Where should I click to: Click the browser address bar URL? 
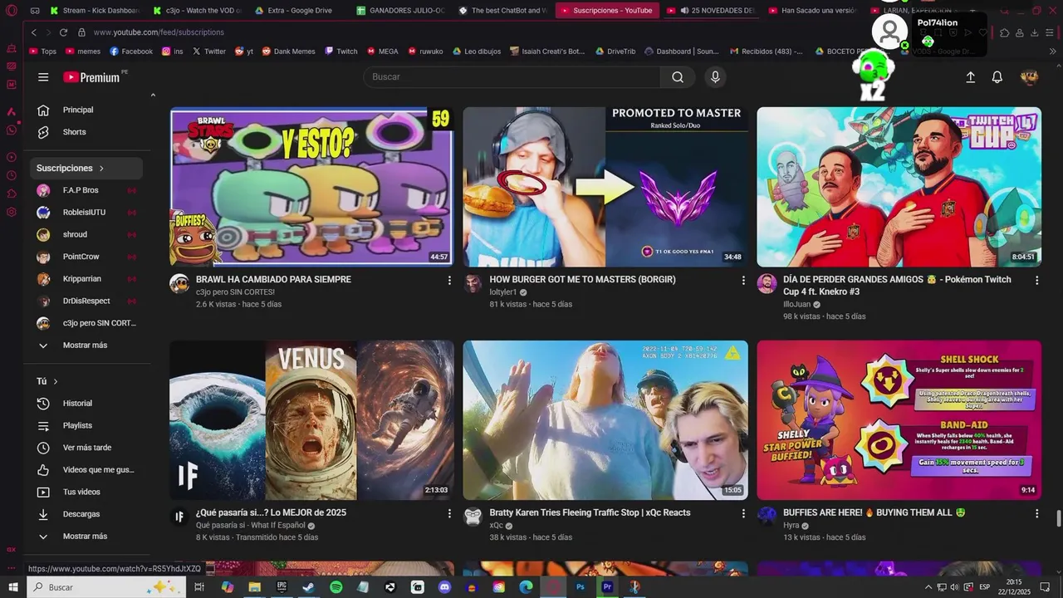(159, 32)
